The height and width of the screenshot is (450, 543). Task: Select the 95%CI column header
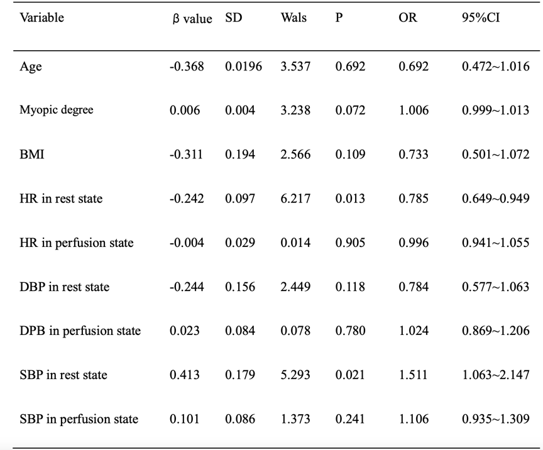pos(479,18)
